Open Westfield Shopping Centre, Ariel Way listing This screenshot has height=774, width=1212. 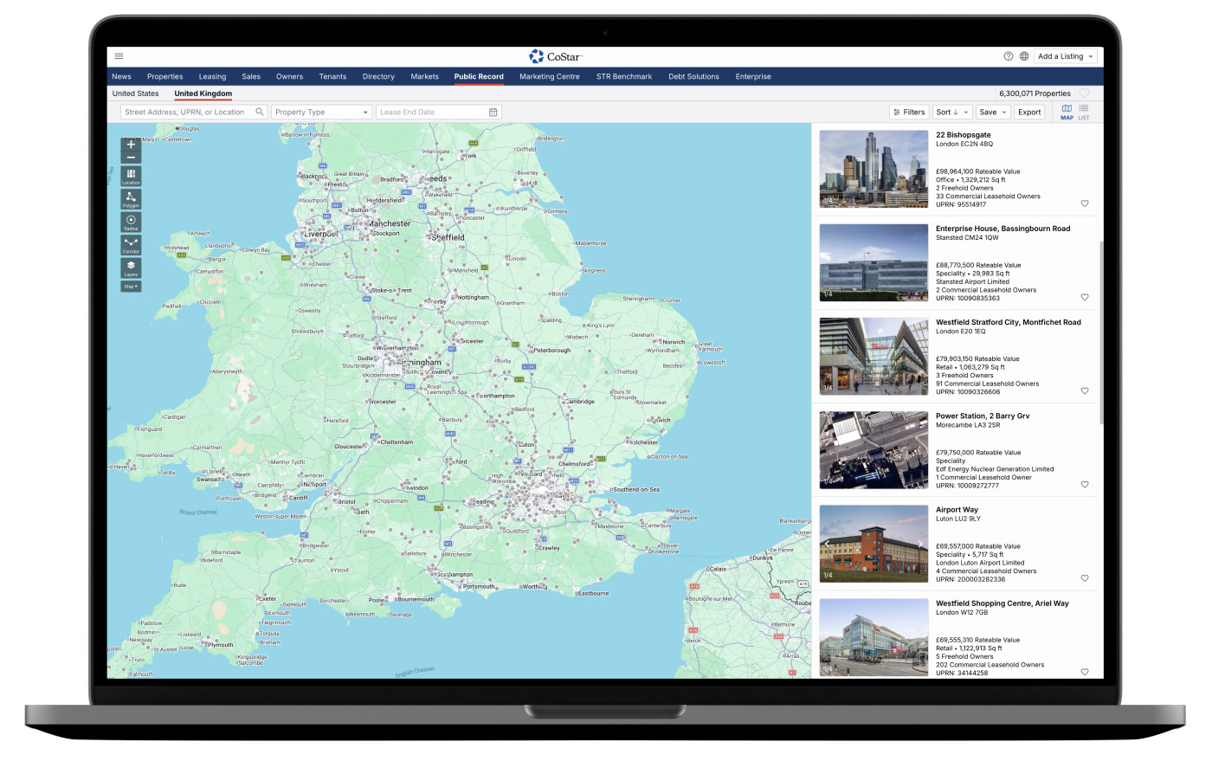(x=1002, y=603)
